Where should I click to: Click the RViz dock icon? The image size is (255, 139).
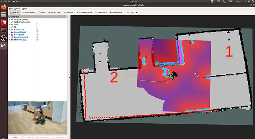click(3, 46)
